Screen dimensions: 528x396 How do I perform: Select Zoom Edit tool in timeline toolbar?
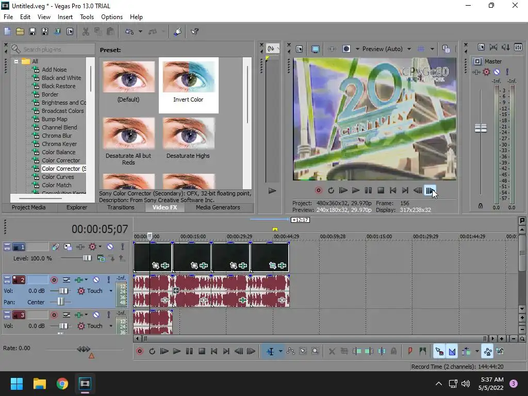315,351
